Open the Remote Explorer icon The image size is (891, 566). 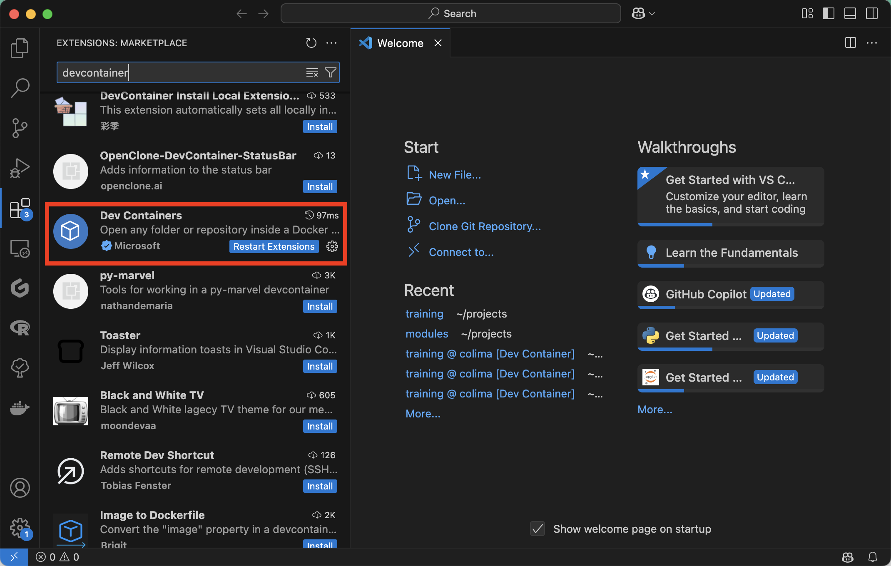coord(20,248)
